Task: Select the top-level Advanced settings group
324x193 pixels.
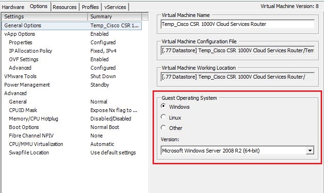Action: (x=72, y=93)
